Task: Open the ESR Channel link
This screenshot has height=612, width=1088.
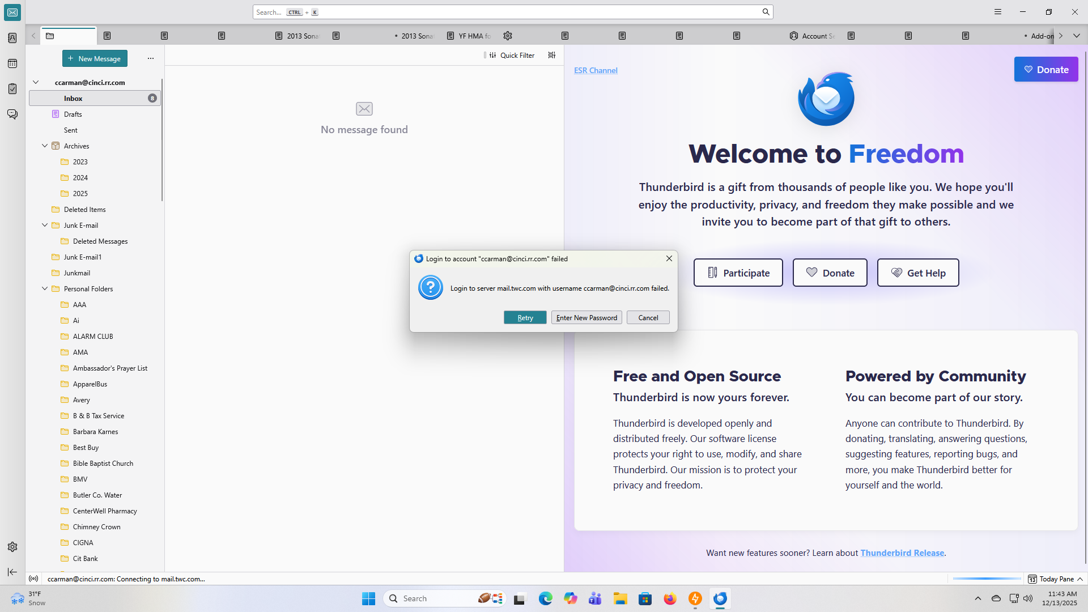Action: click(596, 70)
